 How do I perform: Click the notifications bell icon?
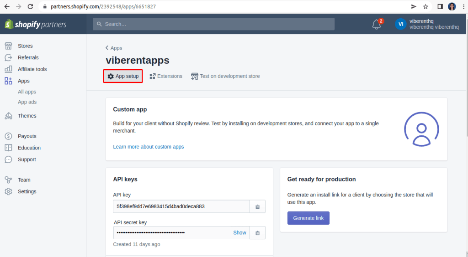click(377, 25)
